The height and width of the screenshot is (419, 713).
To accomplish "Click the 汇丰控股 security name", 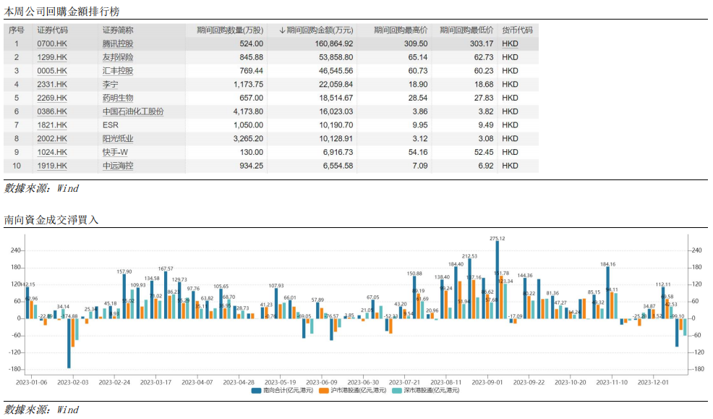I will (x=118, y=71).
